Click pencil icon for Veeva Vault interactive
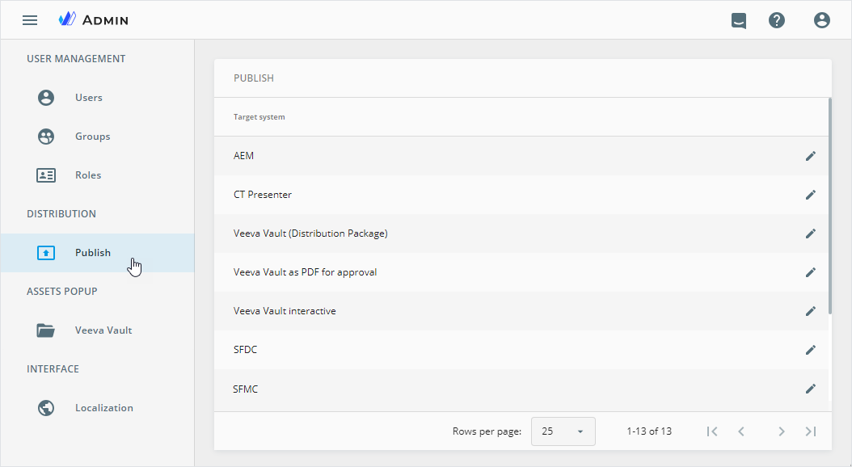Image resolution: width=852 pixels, height=467 pixels. point(811,311)
